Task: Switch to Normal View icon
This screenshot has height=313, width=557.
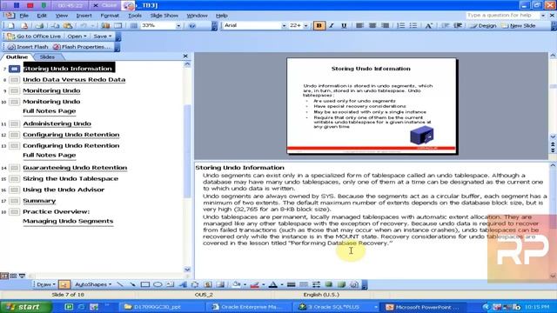Action: (4, 276)
